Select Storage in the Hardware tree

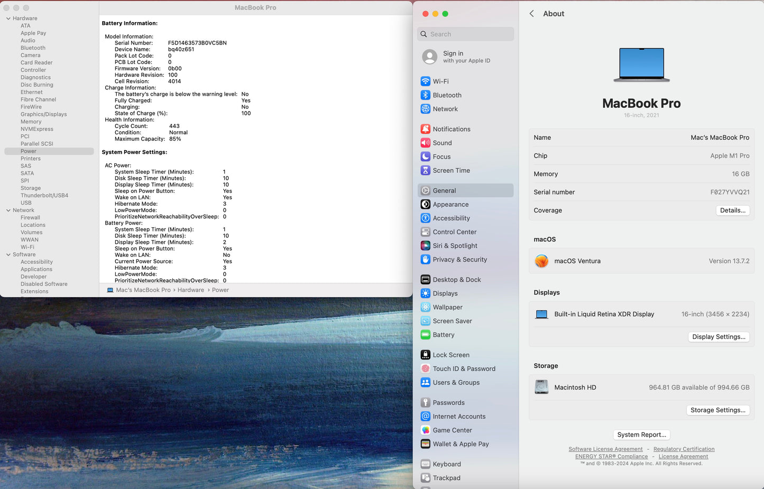coord(31,188)
